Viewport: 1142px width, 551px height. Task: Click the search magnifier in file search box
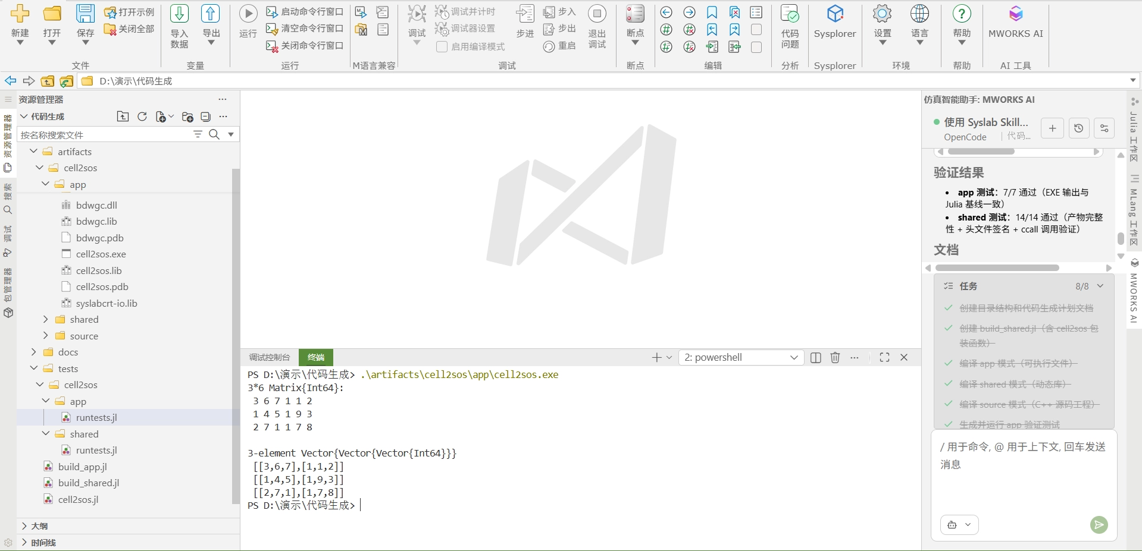click(x=214, y=134)
